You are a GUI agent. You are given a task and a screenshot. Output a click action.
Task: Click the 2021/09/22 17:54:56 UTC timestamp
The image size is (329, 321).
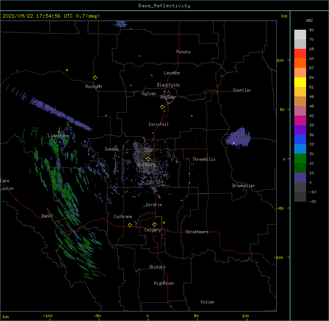(38, 16)
